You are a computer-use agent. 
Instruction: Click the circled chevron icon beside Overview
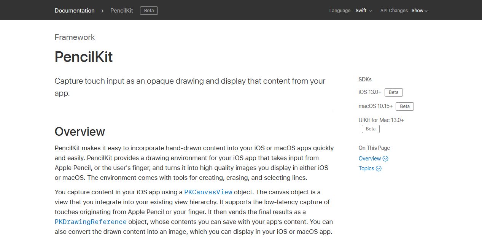[385, 159]
